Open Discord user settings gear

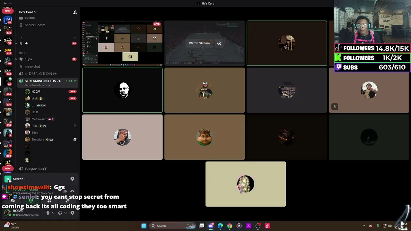(x=72, y=213)
